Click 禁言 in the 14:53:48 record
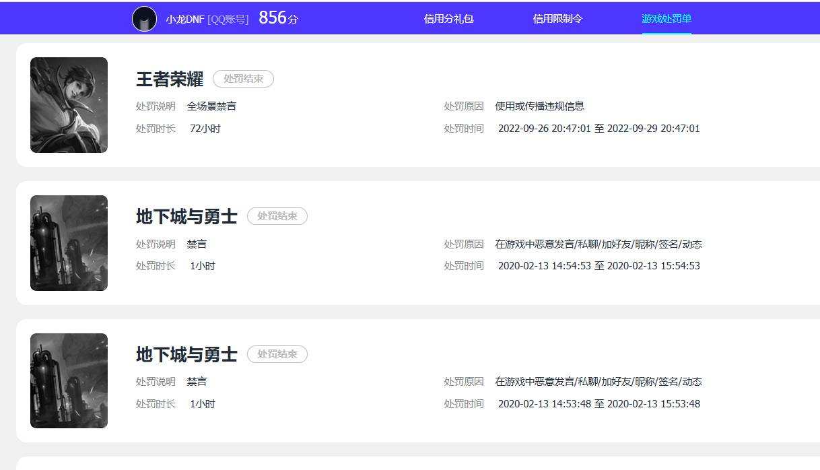 [197, 382]
